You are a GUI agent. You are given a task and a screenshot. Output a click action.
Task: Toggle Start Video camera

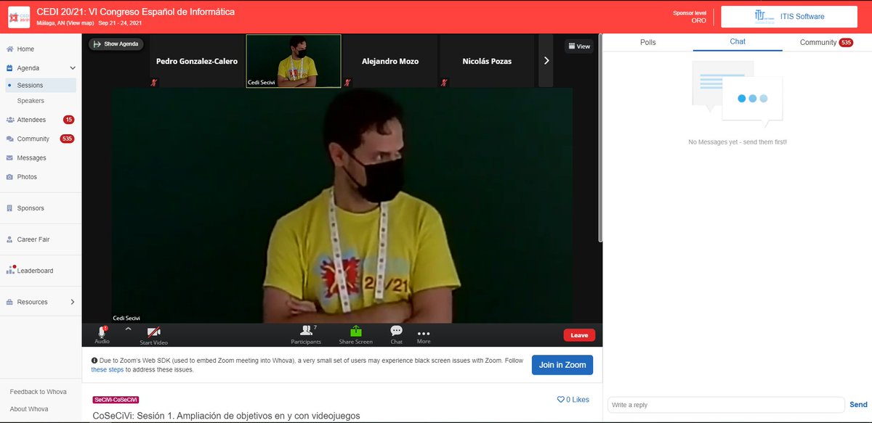154,335
